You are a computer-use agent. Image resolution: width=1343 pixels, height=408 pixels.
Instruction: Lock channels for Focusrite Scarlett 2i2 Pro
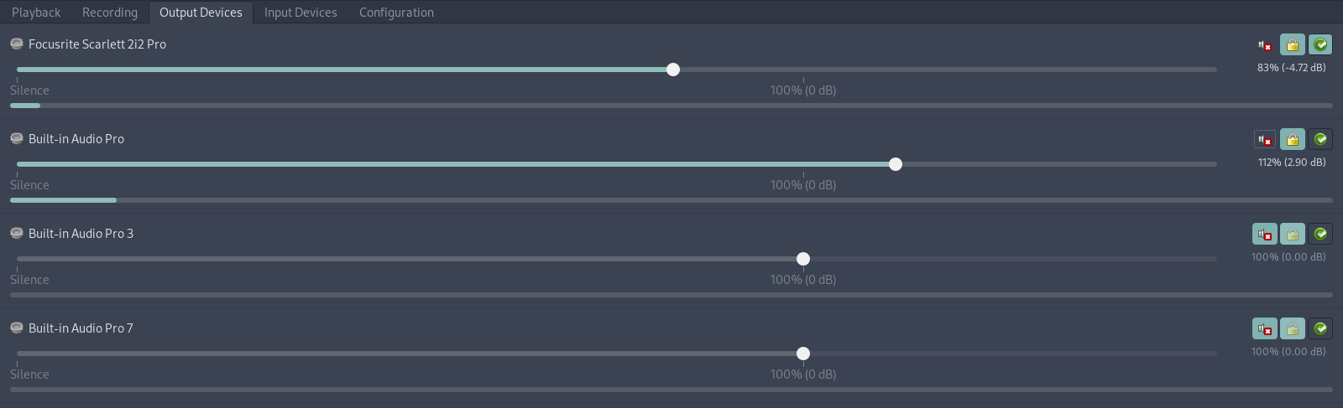click(x=1293, y=45)
